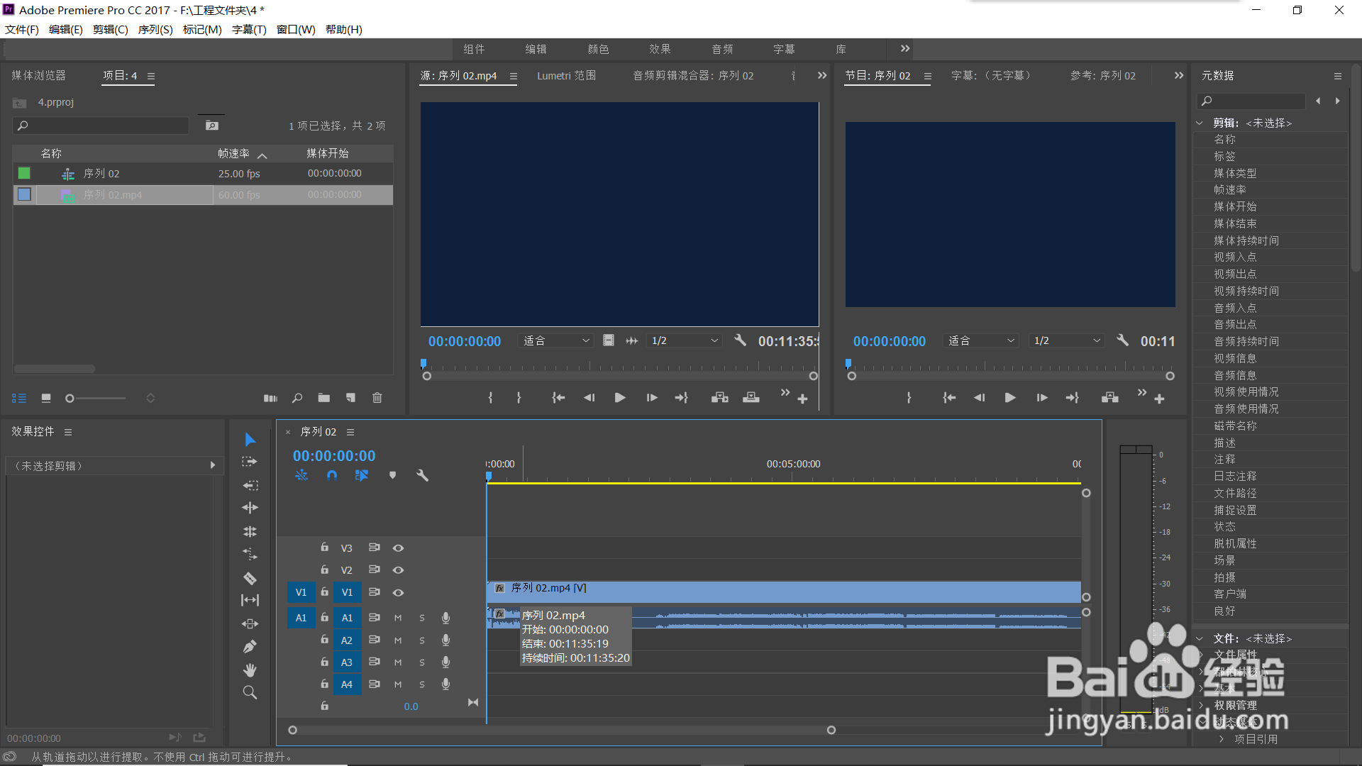Collapse the 剪辑 metadata section
Viewport: 1362px width, 766px height.
[x=1200, y=123]
